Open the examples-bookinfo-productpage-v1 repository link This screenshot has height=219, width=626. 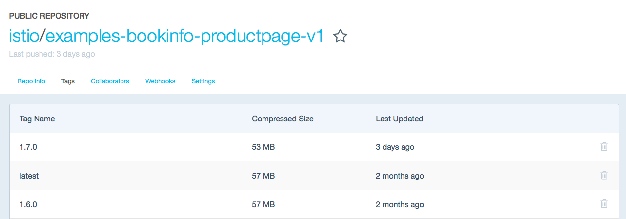[184, 36]
